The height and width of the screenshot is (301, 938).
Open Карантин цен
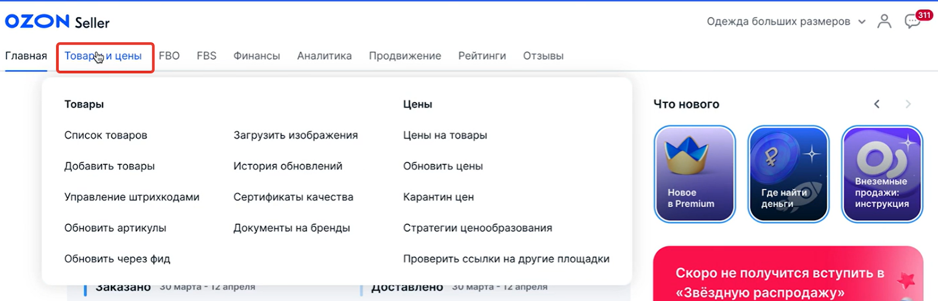pos(439,197)
